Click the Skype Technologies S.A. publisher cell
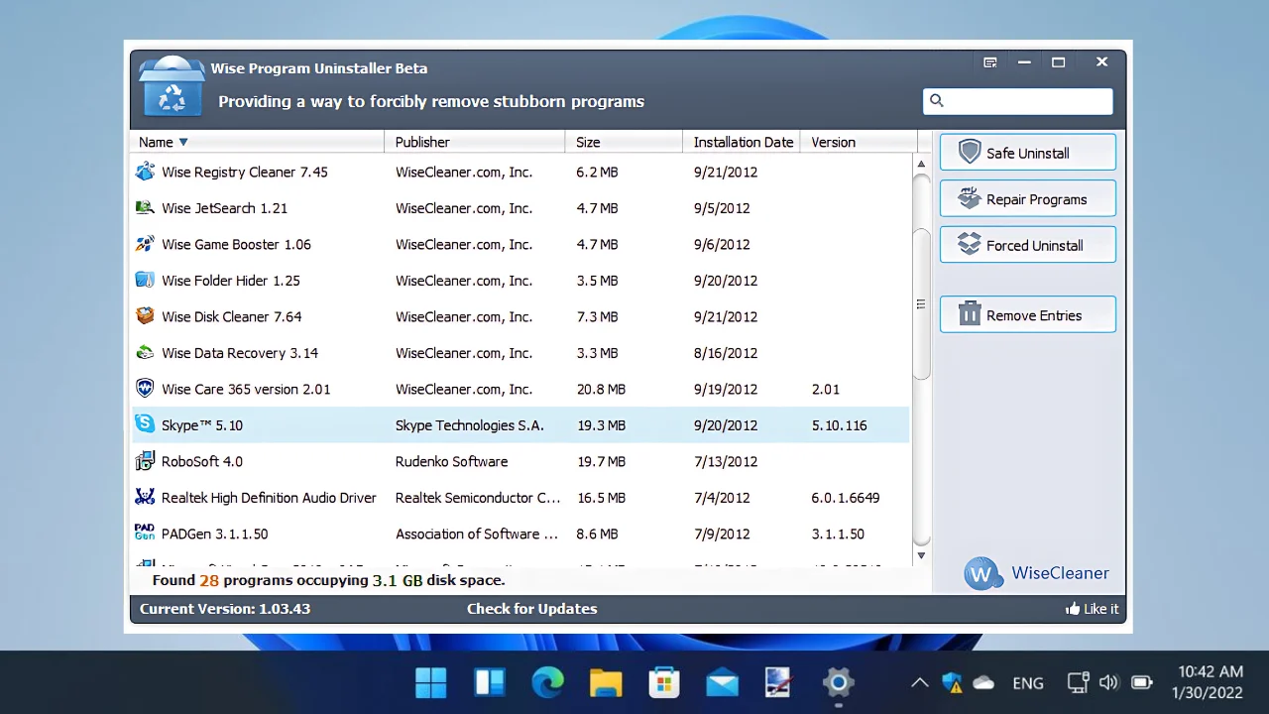Screen dimensions: 1269x714 (x=470, y=425)
